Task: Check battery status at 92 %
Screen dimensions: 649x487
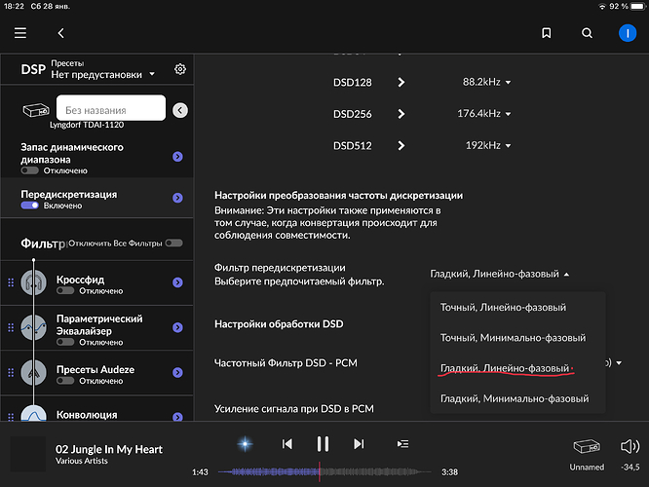Action: point(627,6)
